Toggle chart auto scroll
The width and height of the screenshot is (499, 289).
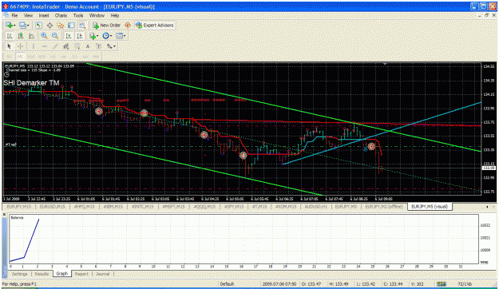point(68,36)
